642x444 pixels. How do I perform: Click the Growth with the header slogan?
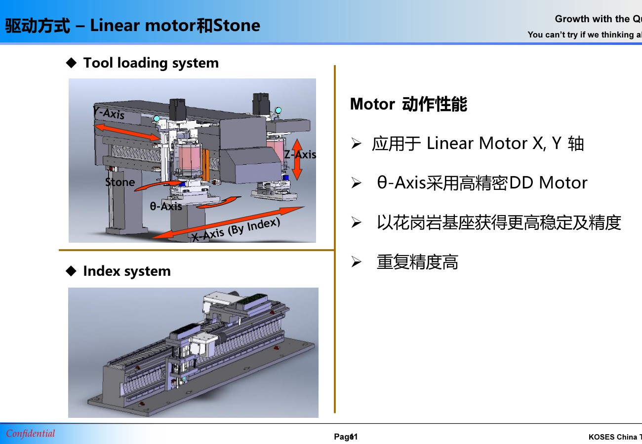pos(598,19)
